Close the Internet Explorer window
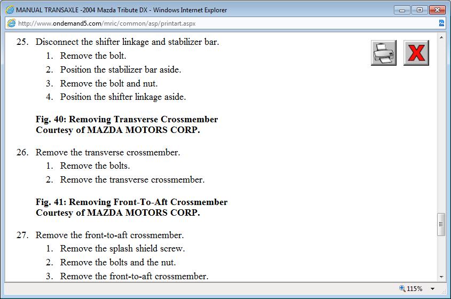Viewport: 451px width, 299px height. tap(437, 10)
